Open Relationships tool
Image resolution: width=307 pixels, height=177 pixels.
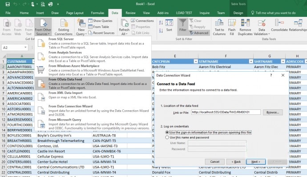298,25
